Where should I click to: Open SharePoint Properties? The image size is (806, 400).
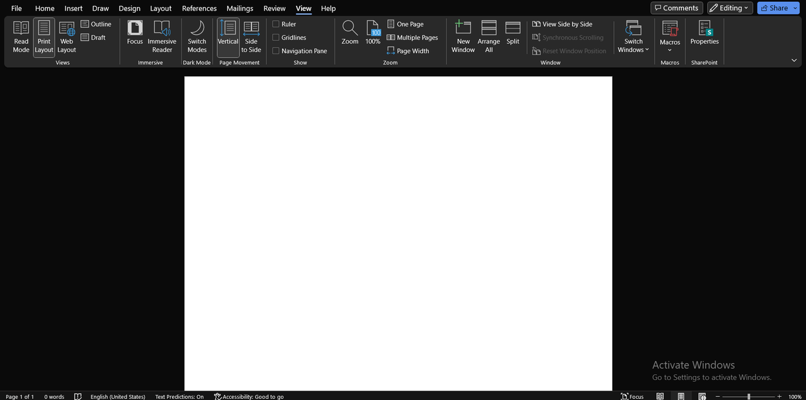(705, 33)
